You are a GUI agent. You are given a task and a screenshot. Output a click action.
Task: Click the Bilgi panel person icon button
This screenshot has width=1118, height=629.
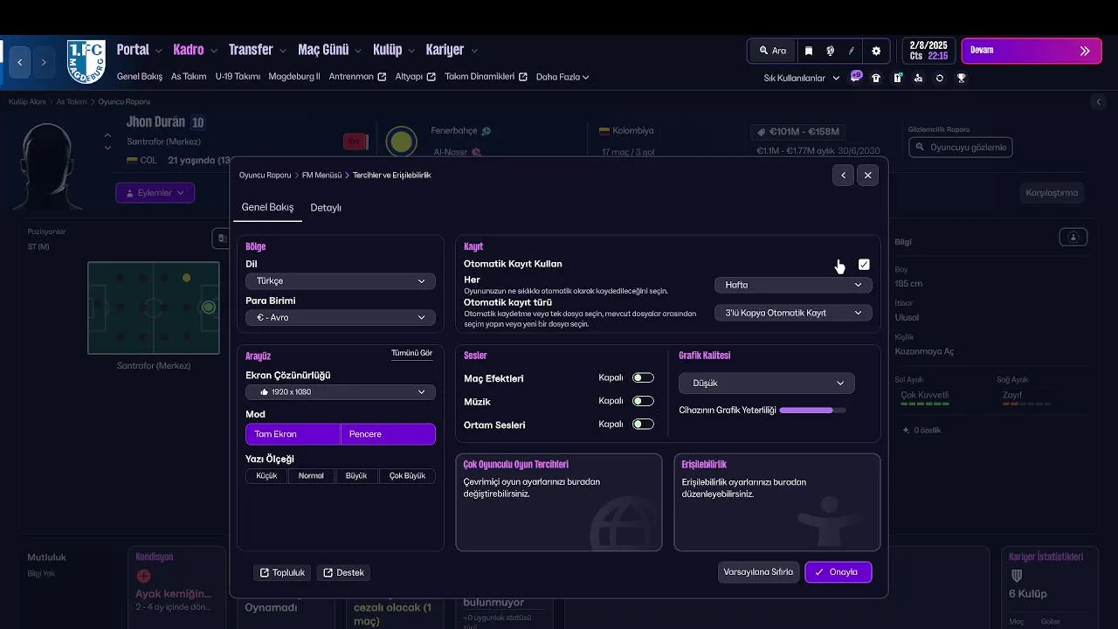pos(1073,237)
